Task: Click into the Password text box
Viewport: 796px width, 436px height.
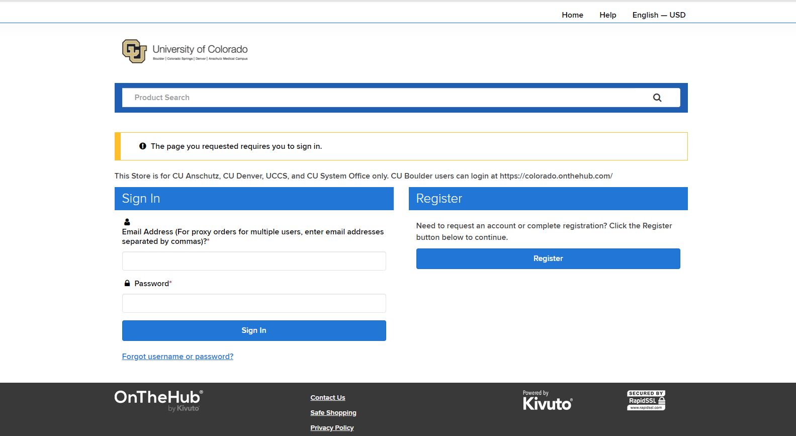Action: click(x=254, y=303)
